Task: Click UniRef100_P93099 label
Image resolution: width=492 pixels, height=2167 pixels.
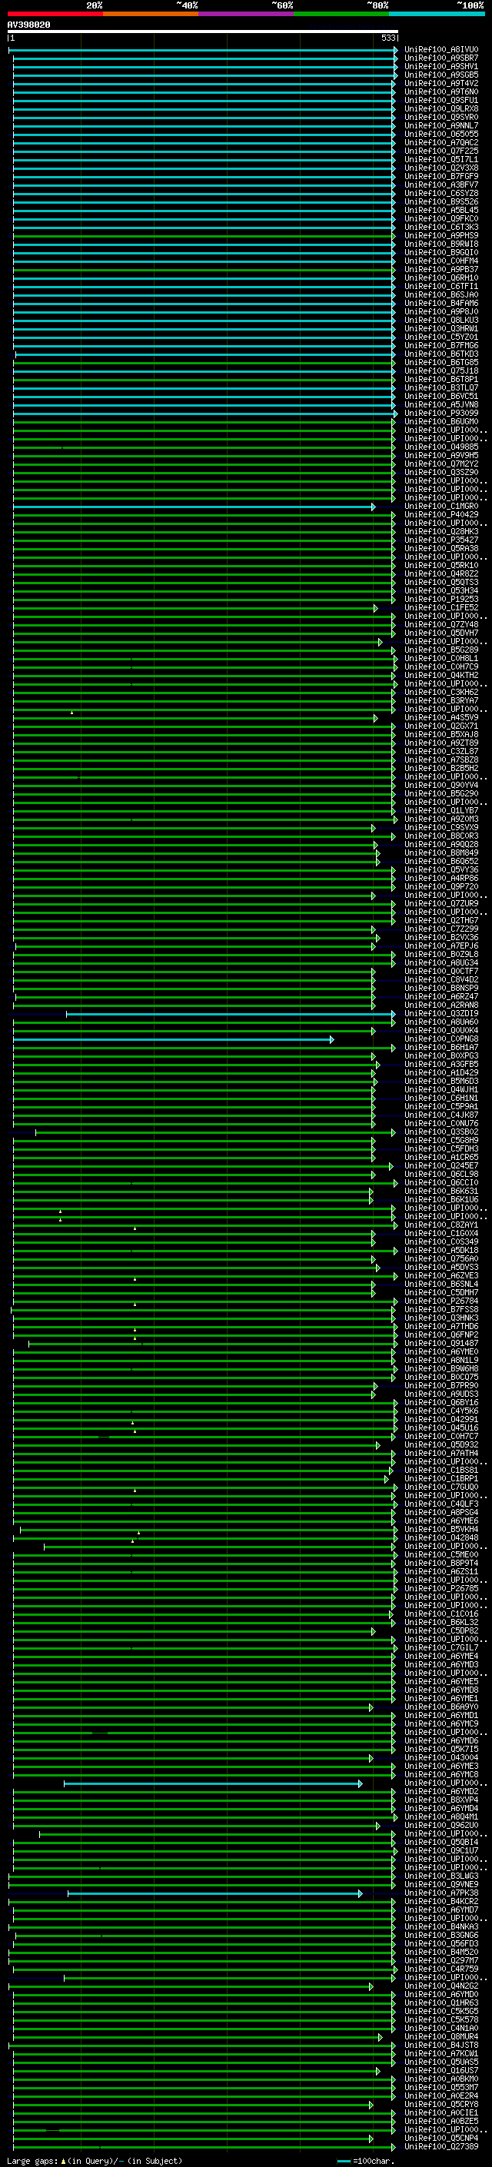Action: click(x=440, y=413)
